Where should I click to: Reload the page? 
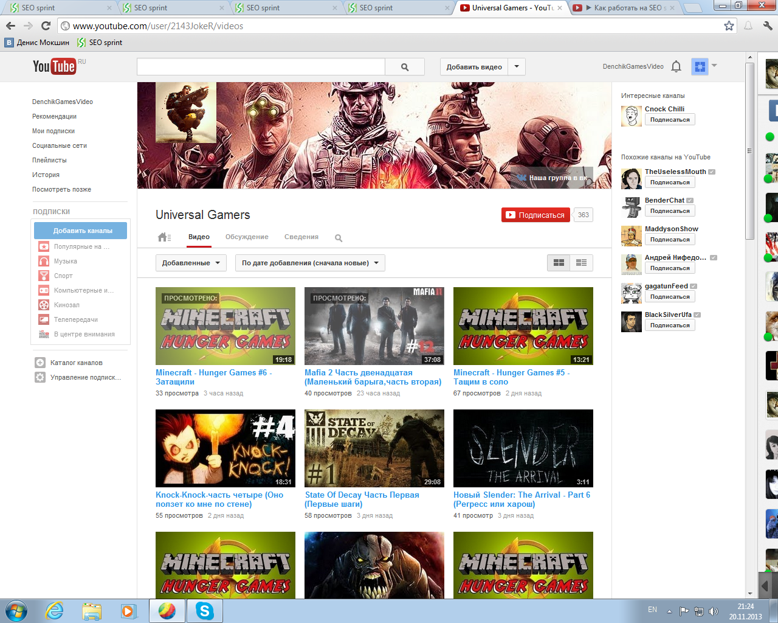(46, 26)
